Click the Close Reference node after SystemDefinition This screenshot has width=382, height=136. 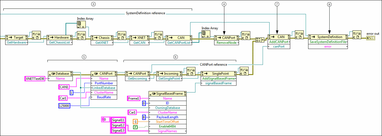tap(356, 36)
